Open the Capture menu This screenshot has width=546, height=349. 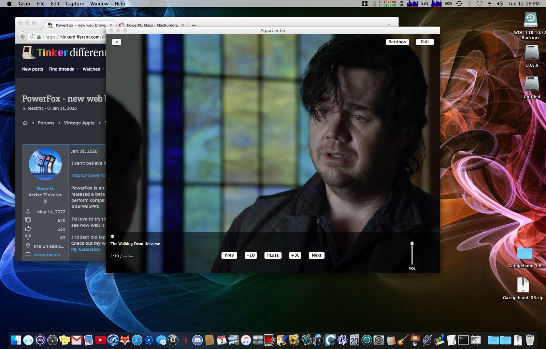[75, 3]
